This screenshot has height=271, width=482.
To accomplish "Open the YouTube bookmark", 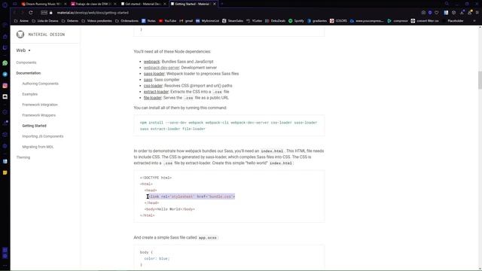I will coord(167,21).
